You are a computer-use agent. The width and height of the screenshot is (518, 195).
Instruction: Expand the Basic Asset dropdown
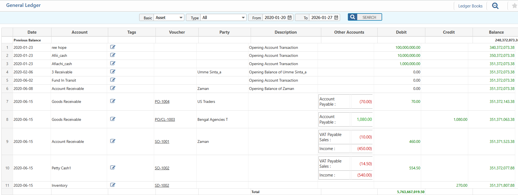pyautogui.click(x=169, y=18)
